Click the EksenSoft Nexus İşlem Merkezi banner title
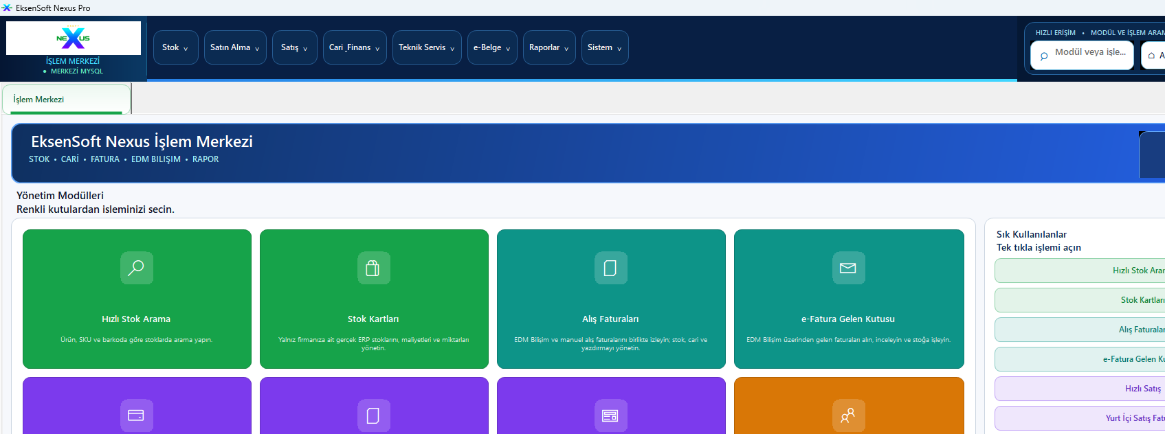This screenshot has height=434, width=1165. pos(142,141)
